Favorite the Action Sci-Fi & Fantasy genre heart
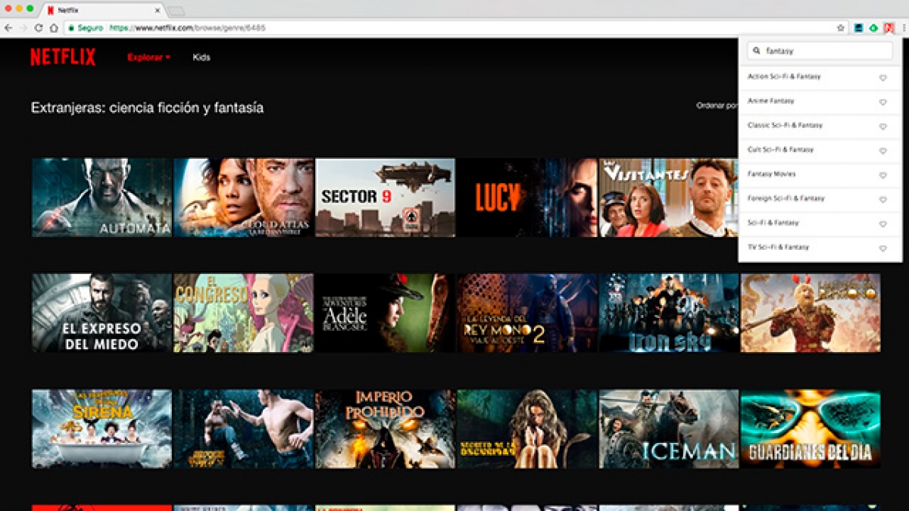 pyautogui.click(x=882, y=78)
